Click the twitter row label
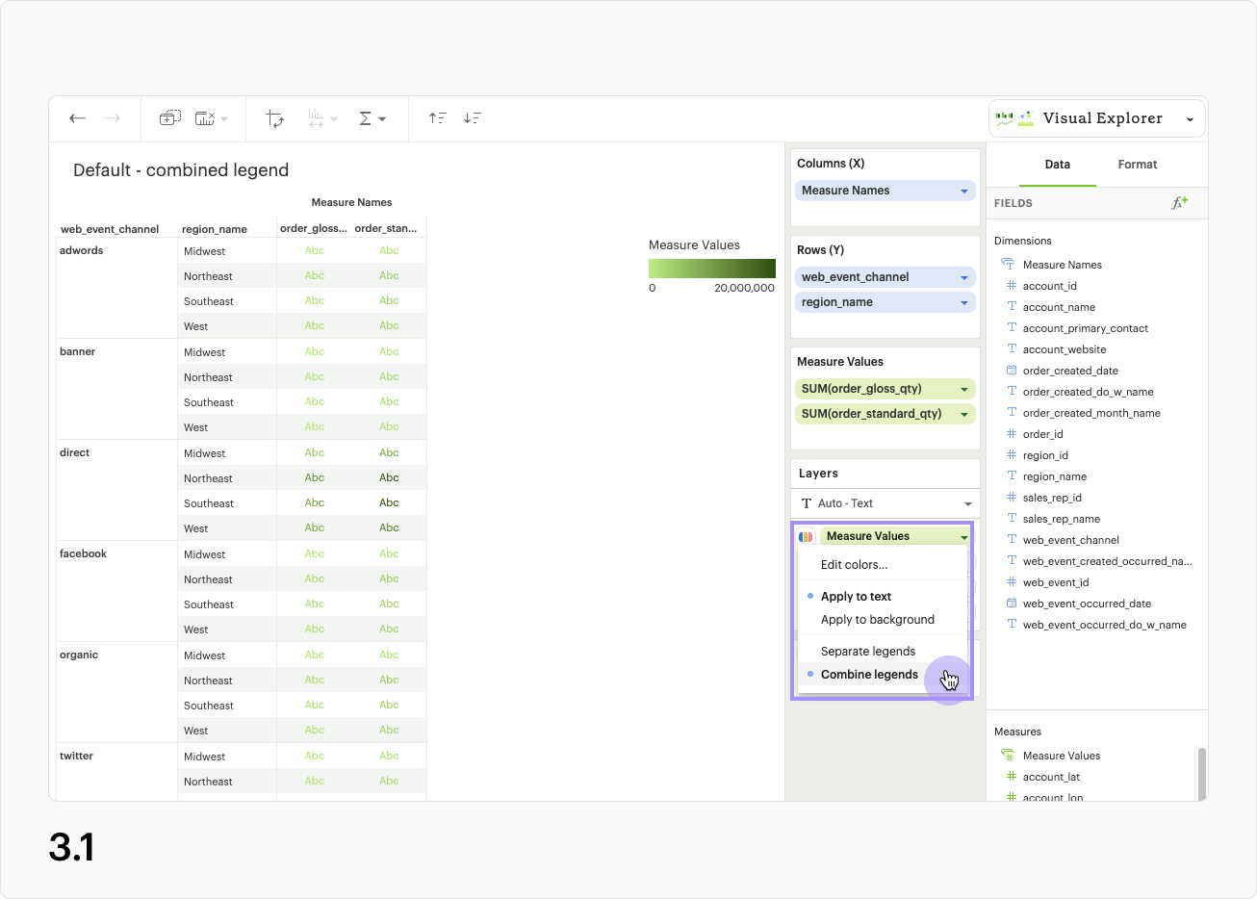1257x899 pixels. tap(76, 756)
